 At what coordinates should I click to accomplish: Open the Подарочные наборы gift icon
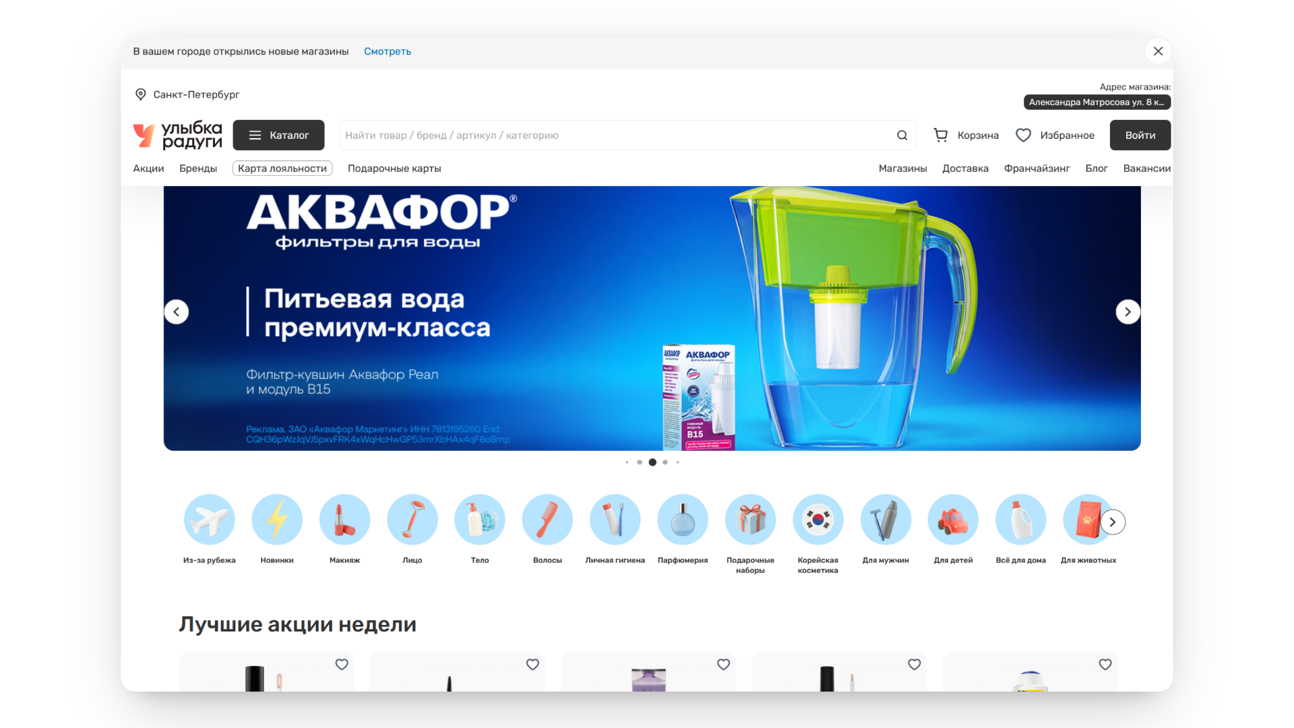(x=750, y=520)
